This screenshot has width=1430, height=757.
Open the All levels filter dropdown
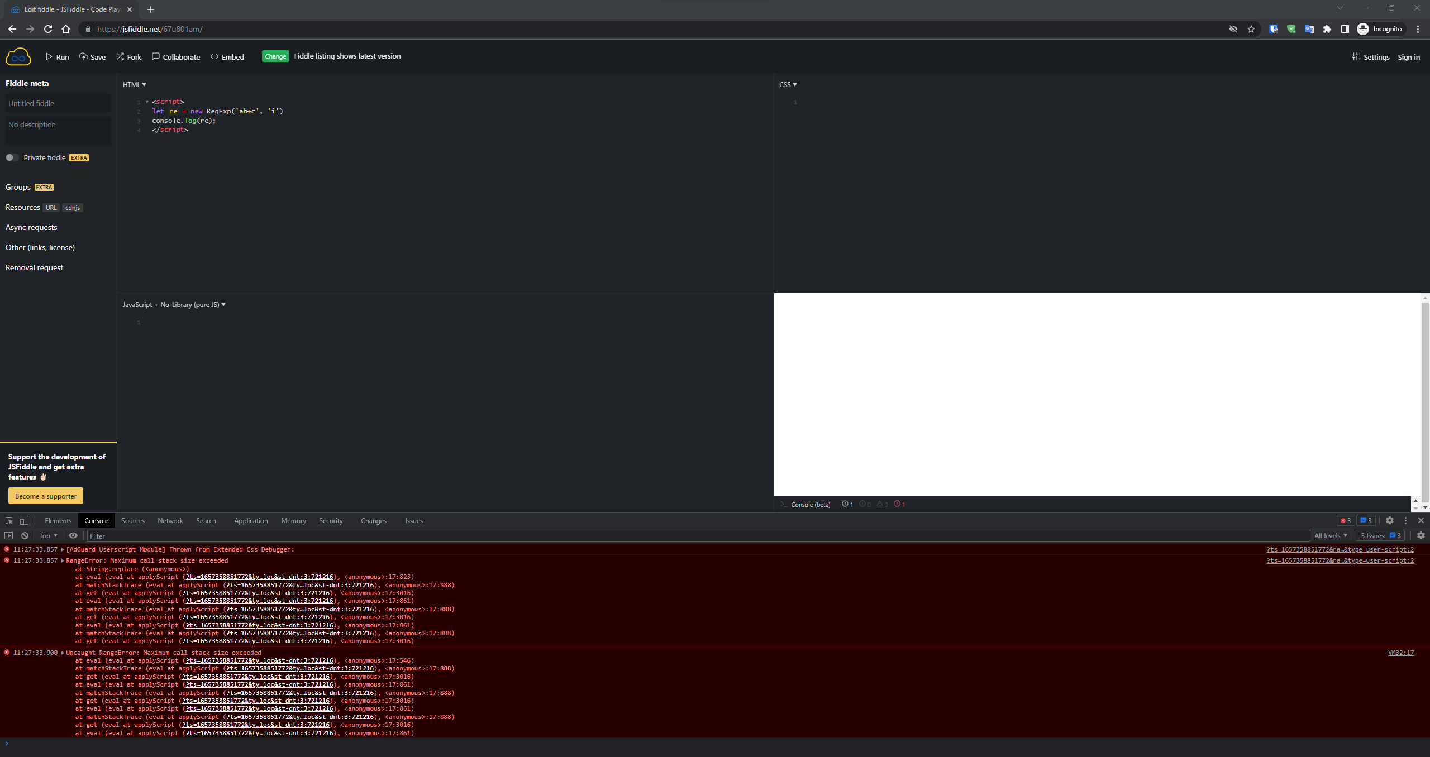pyautogui.click(x=1331, y=535)
